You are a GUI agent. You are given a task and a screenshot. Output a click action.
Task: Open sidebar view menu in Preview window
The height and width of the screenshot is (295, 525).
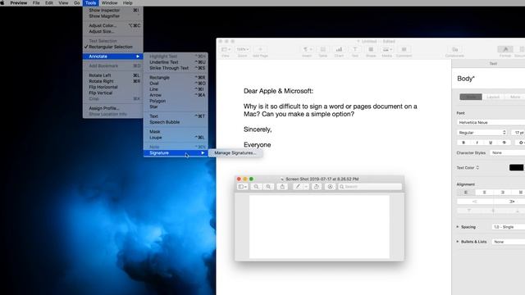coord(243,187)
